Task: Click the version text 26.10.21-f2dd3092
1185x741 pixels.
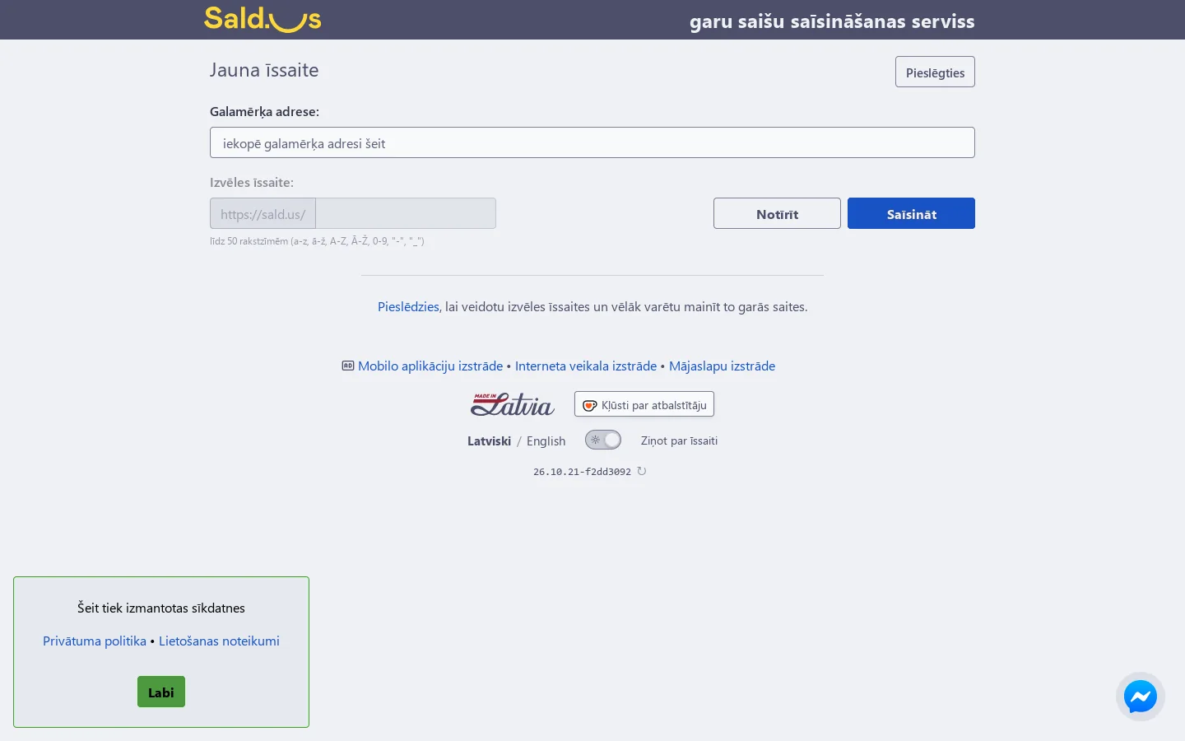Action: tap(582, 472)
